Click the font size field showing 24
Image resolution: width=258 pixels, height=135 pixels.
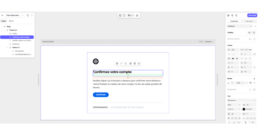click(x=249, y=105)
